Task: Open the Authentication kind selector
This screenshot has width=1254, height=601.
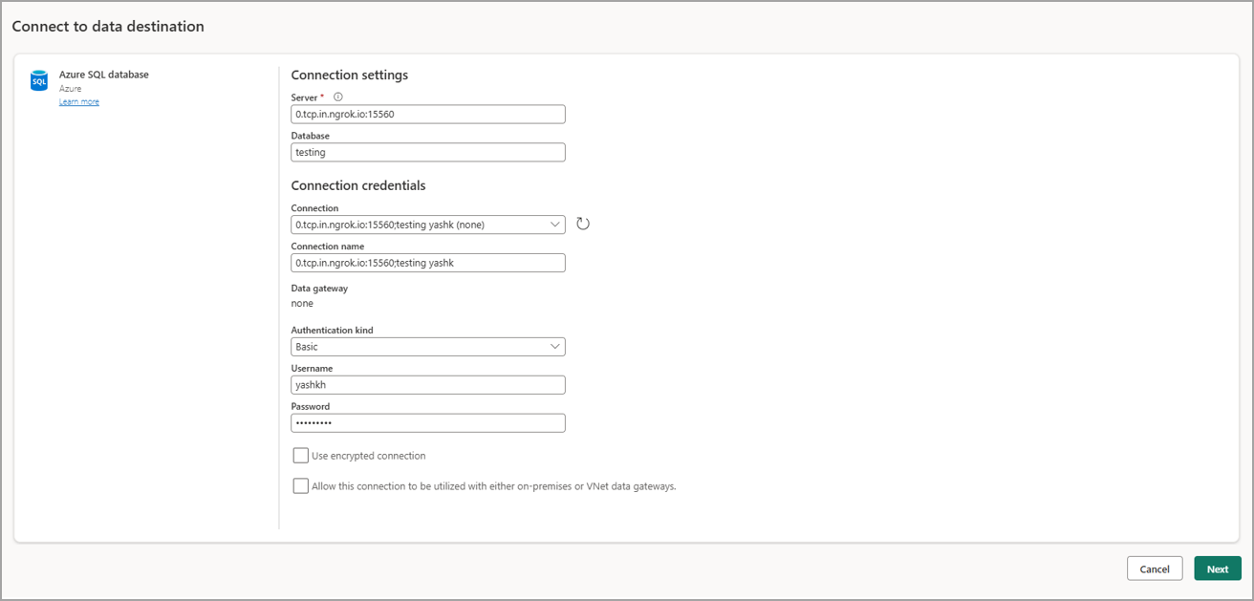Action: [x=427, y=346]
